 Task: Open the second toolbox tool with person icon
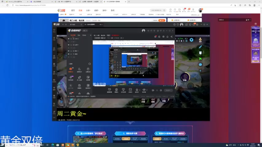tap(79, 70)
